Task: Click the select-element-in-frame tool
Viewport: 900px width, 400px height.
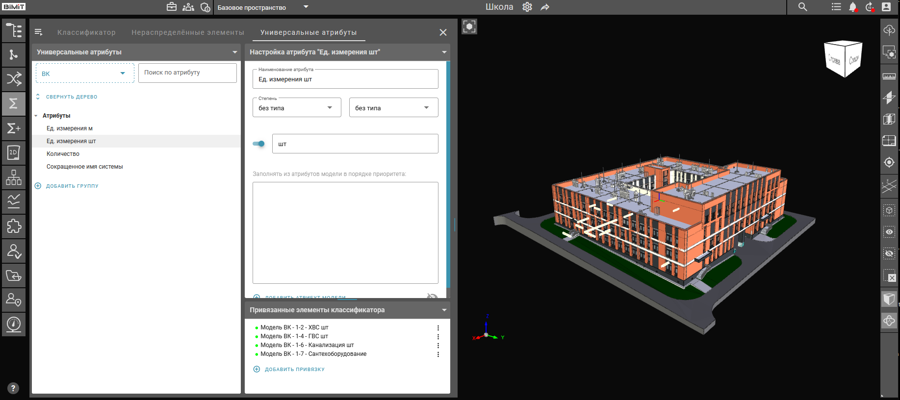Action: point(889,210)
